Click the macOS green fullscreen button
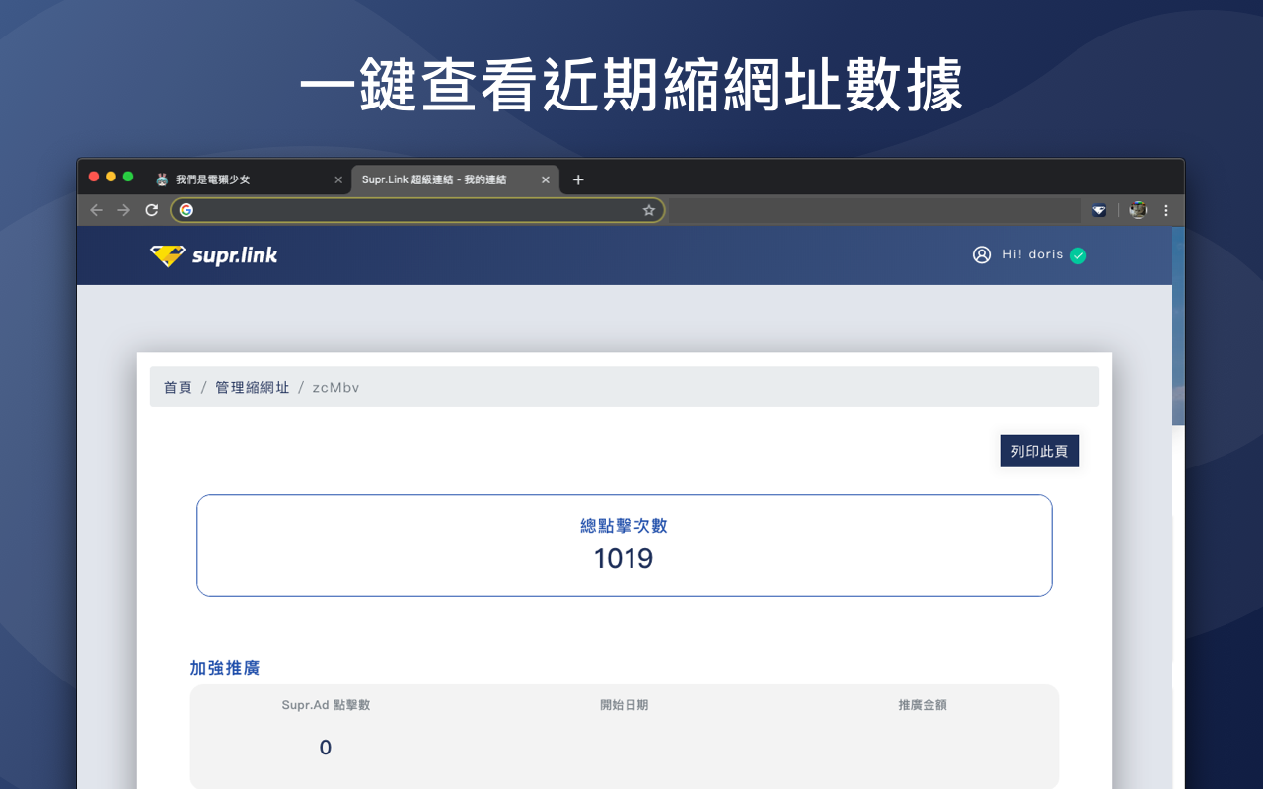This screenshot has height=789, width=1263. (x=128, y=177)
